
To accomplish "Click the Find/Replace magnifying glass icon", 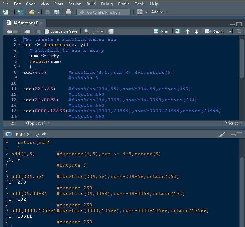I will [87, 31].
